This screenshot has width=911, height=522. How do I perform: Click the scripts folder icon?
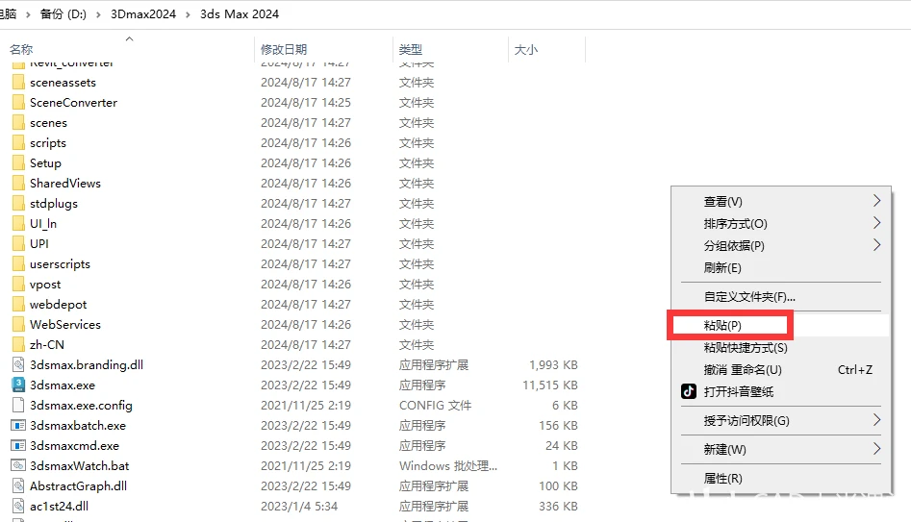18,143
